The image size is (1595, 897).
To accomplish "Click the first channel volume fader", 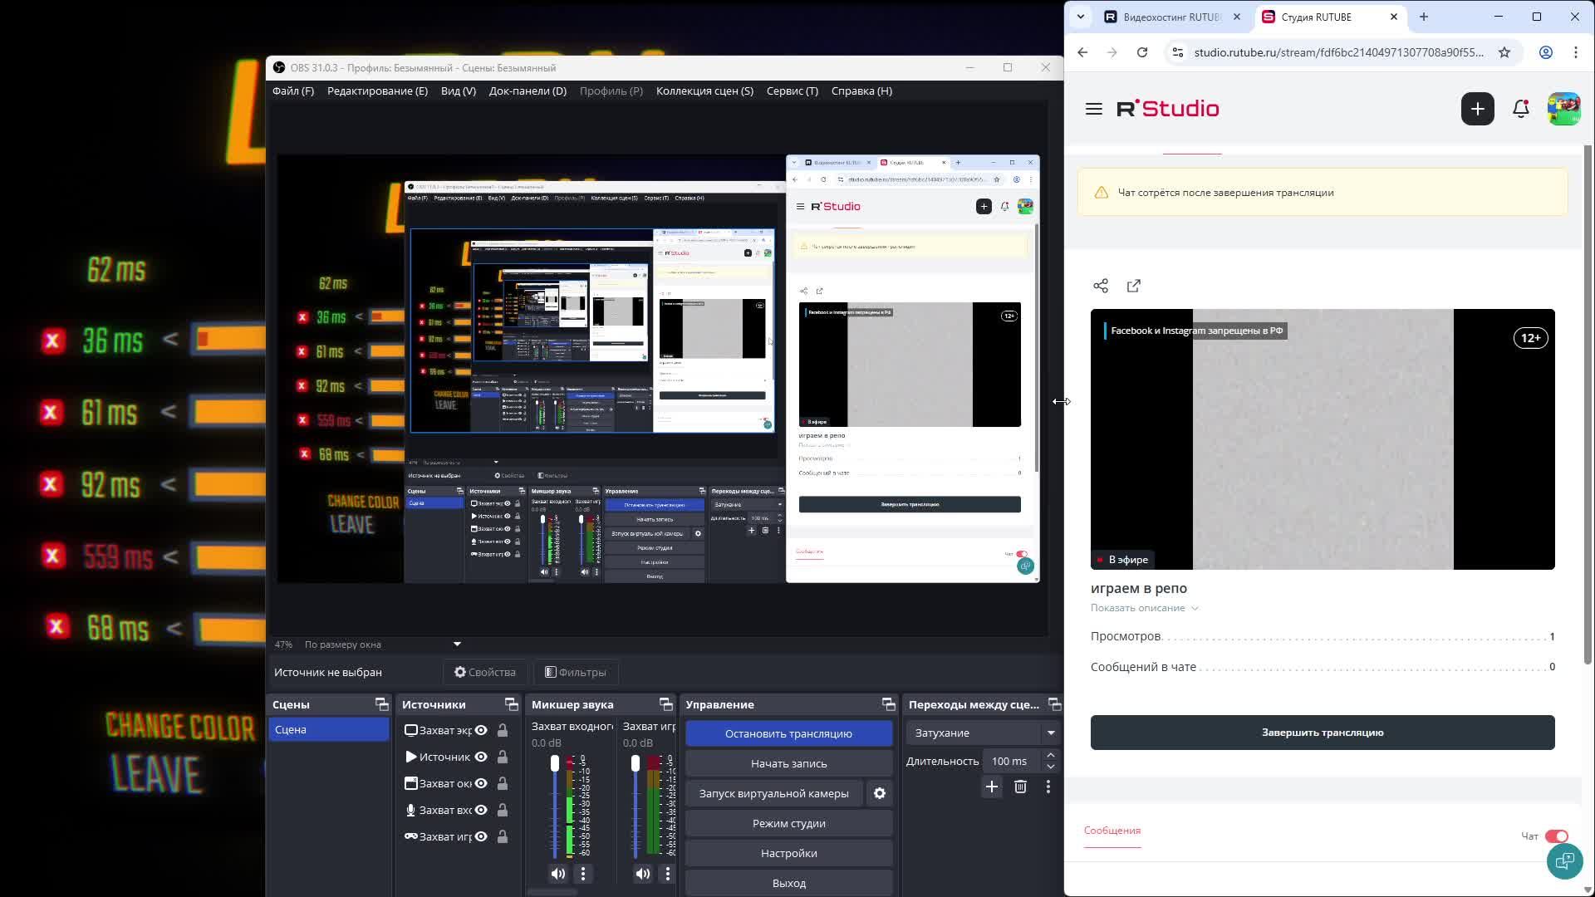I will point(555,764).
